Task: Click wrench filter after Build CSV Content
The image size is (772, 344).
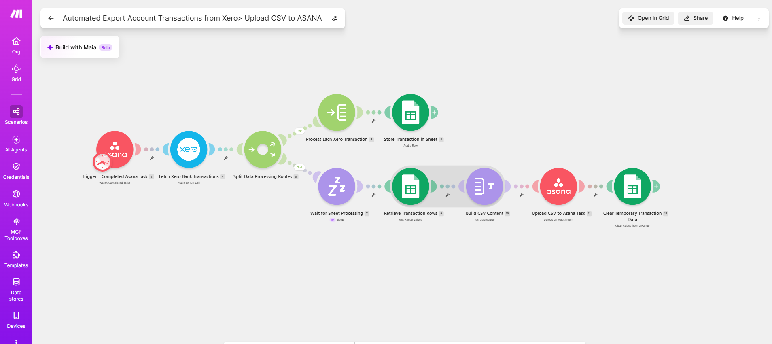Action: pyautogui.click(x=522, y=195)
